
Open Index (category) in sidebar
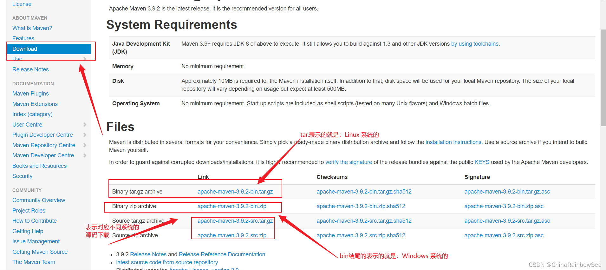pos(32,114)
